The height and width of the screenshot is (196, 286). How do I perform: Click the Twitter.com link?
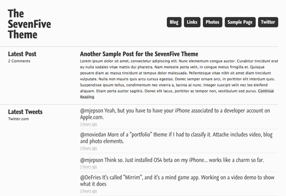19,119
